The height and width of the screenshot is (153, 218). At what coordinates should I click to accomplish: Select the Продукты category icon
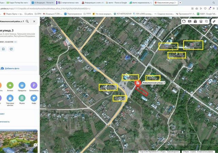tap(22, 85)
